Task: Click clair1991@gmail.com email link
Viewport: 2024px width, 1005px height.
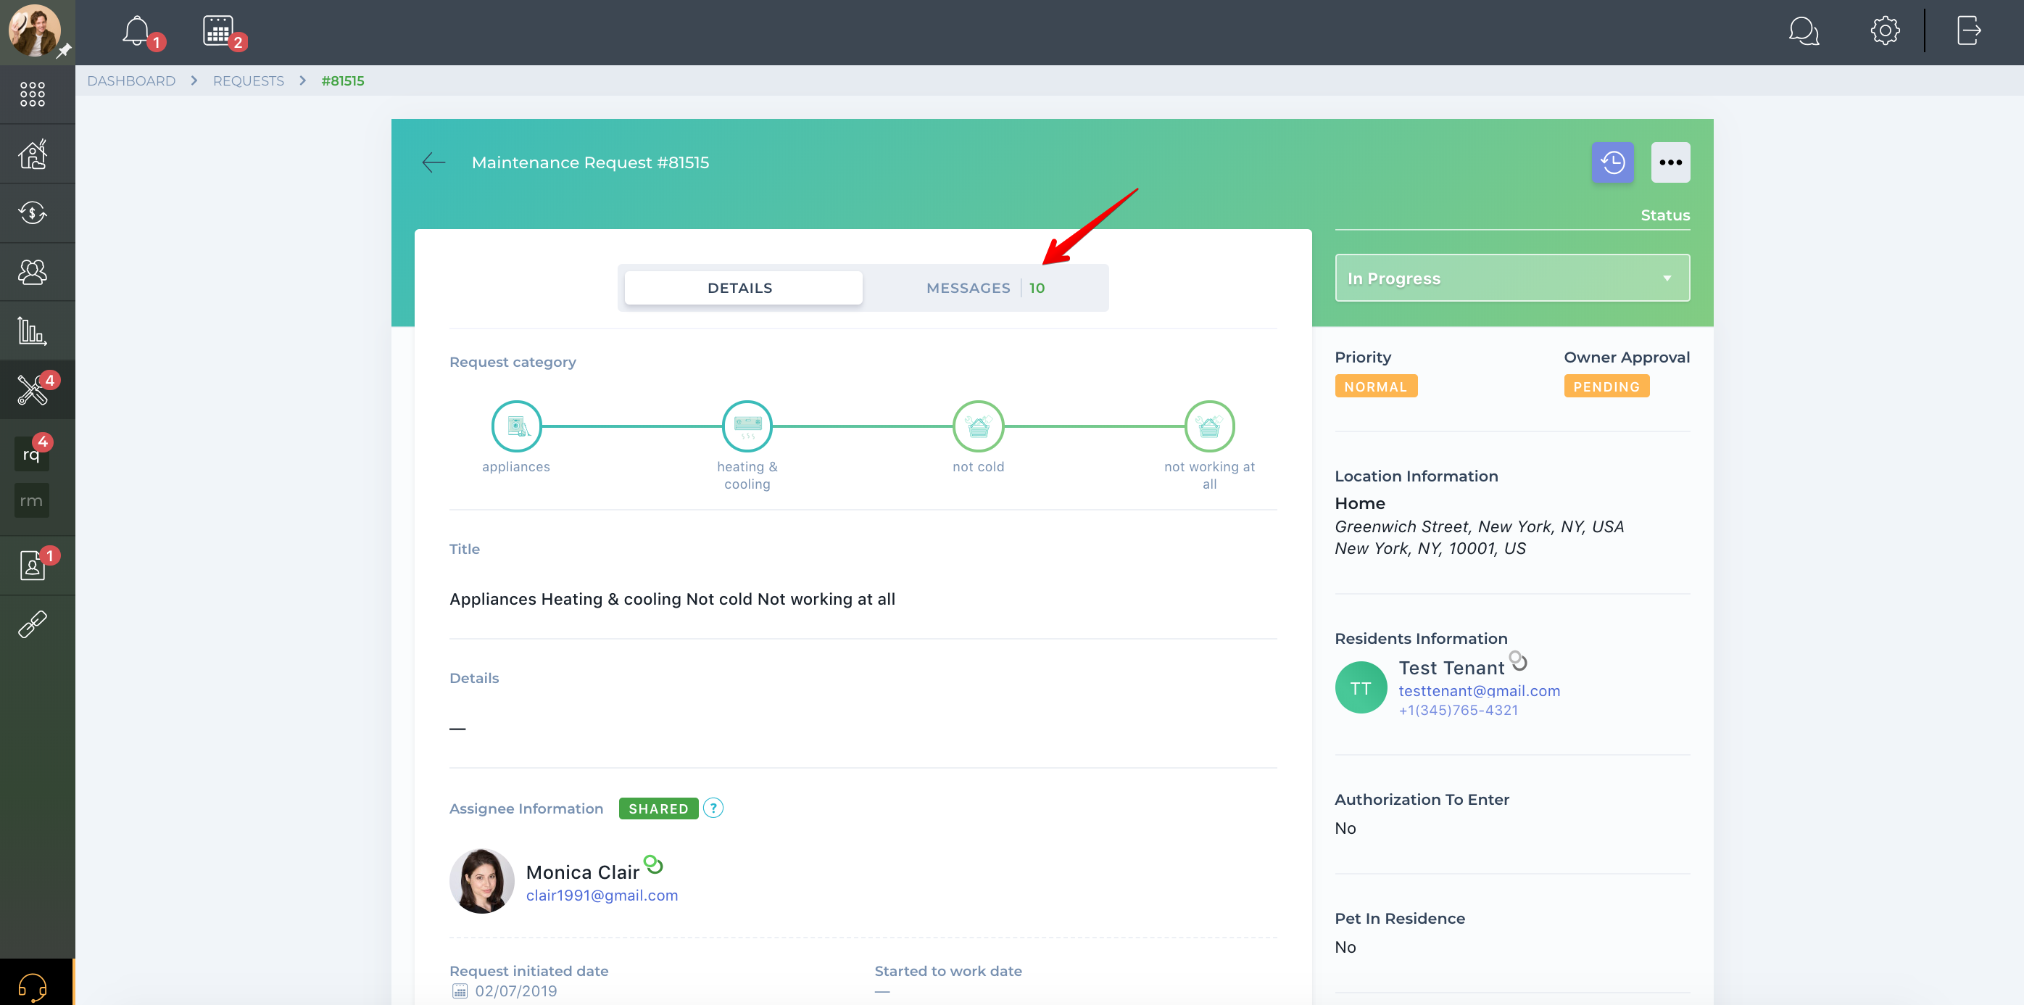Action: pyautogui.click(x=602, y=895)
